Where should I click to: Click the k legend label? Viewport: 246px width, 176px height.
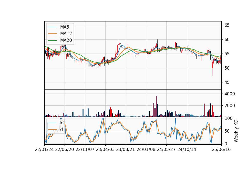pyautogui.click(x=61, y=123)
